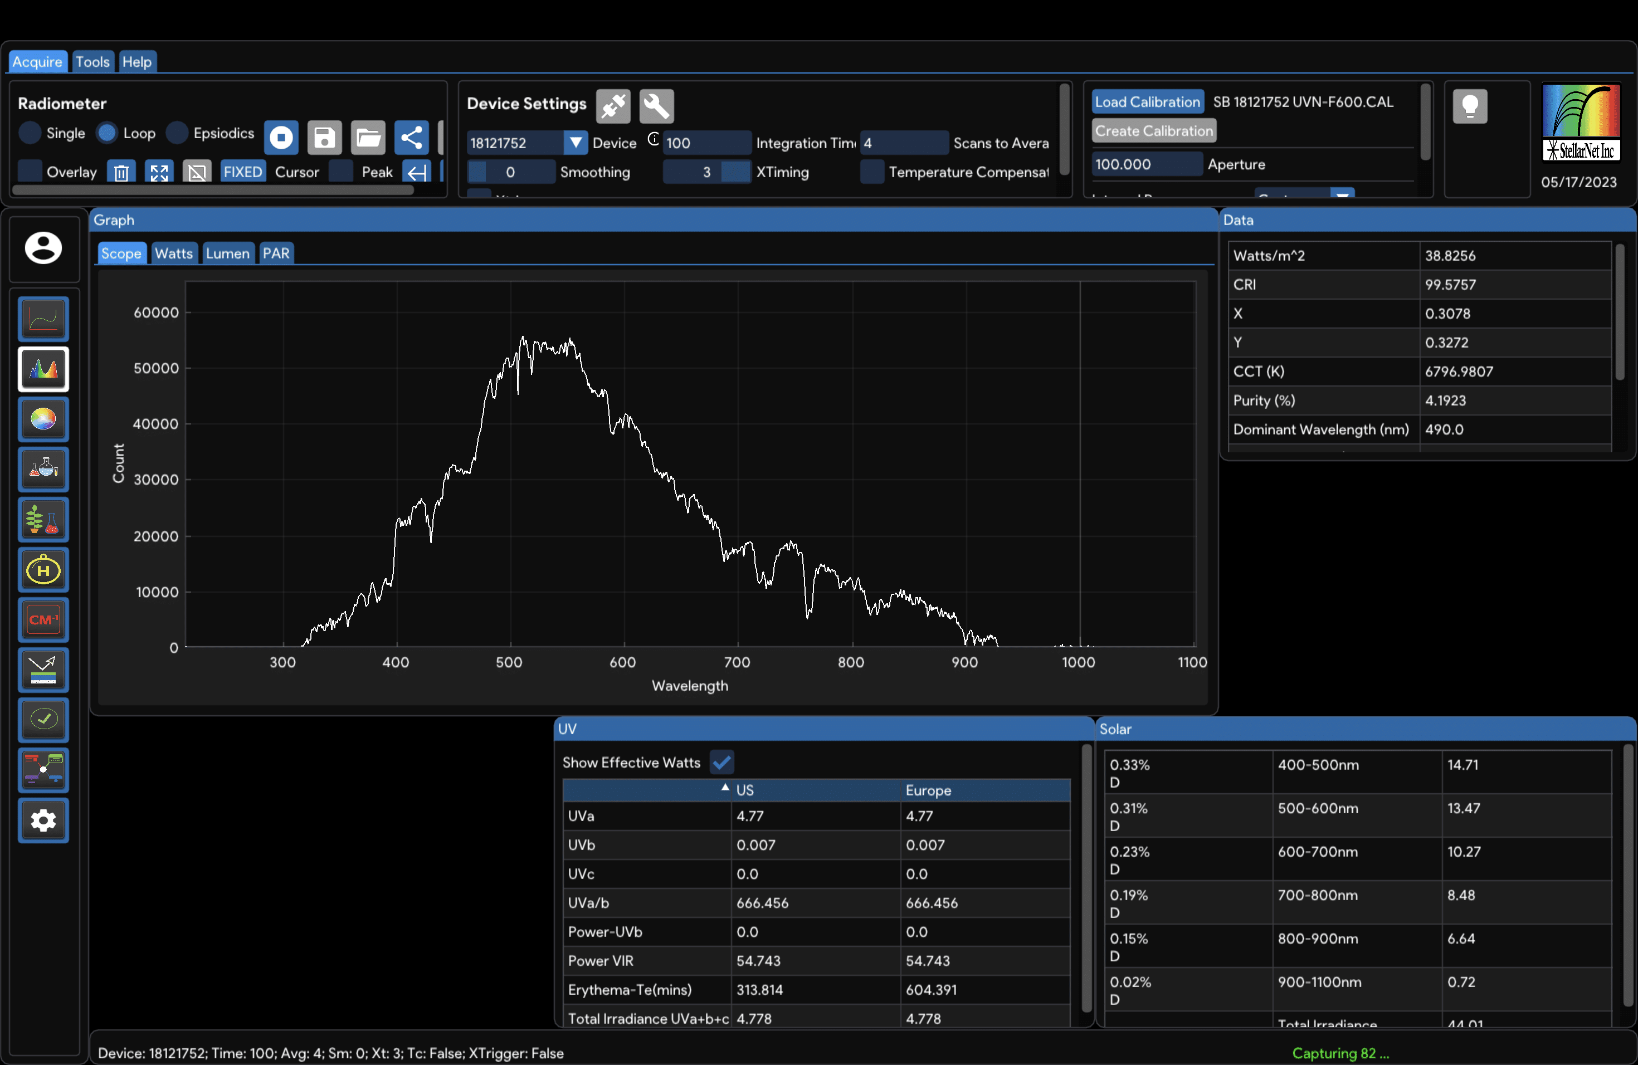The height and width of the screenshot is (1065, 1638).
Task: Open the color wheel colorimetry tool
Action: pos(43,419)
